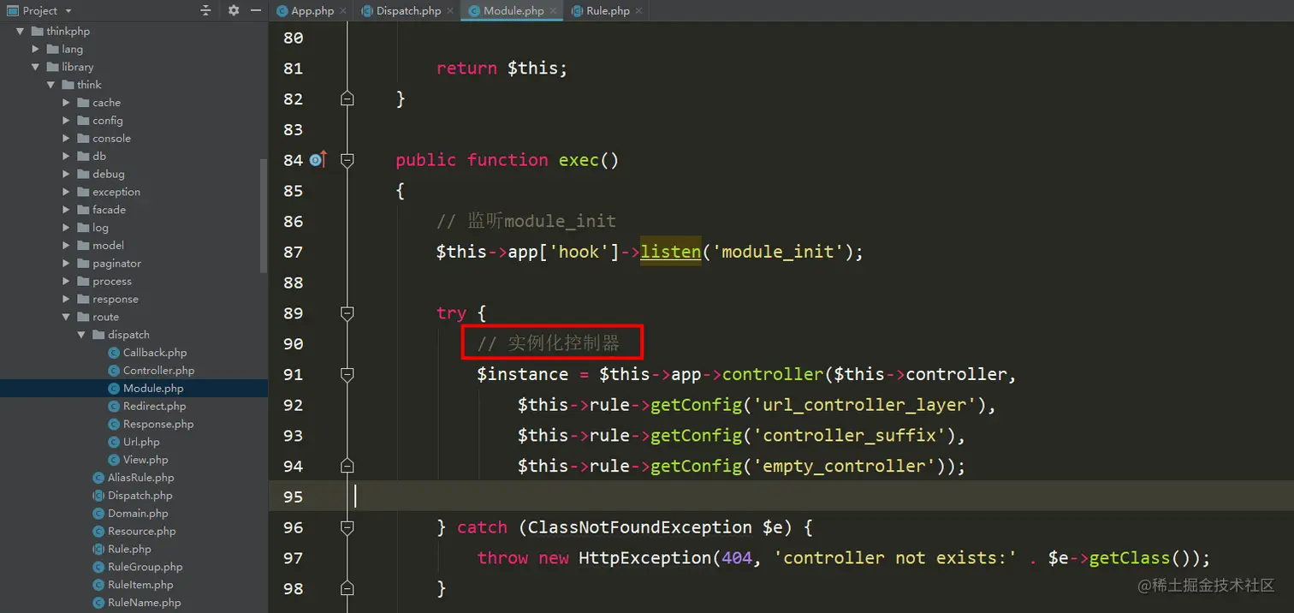Expand the config folder
The width and height of the screenshot is (1294, 613).
66,121
